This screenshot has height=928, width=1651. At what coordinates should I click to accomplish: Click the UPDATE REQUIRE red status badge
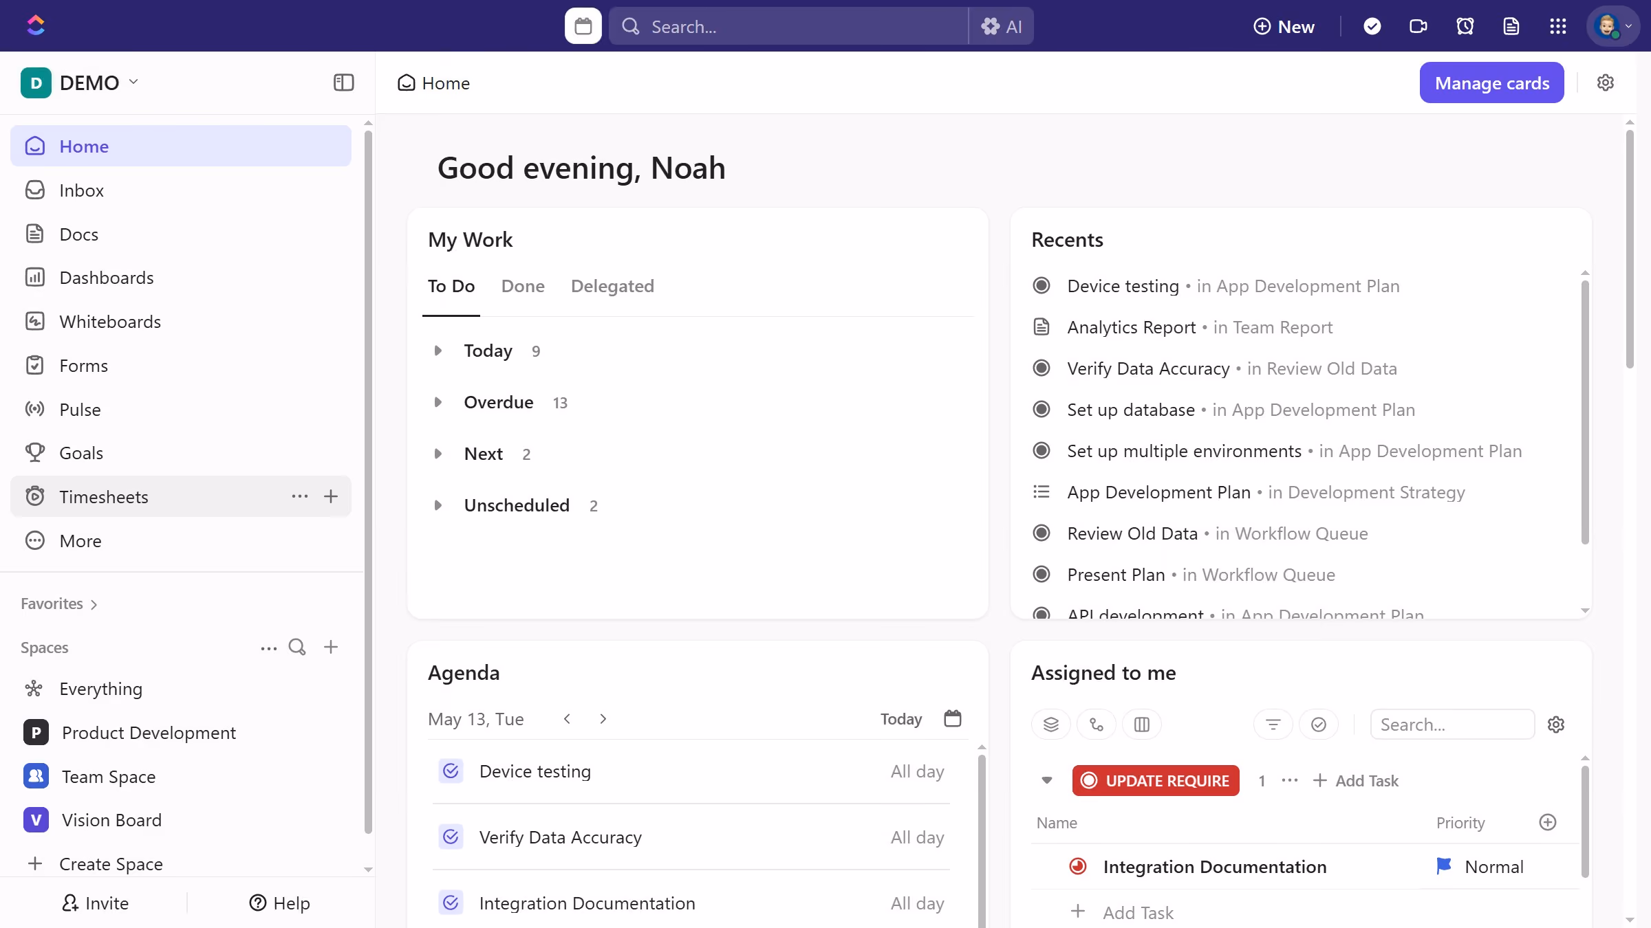1156,780
